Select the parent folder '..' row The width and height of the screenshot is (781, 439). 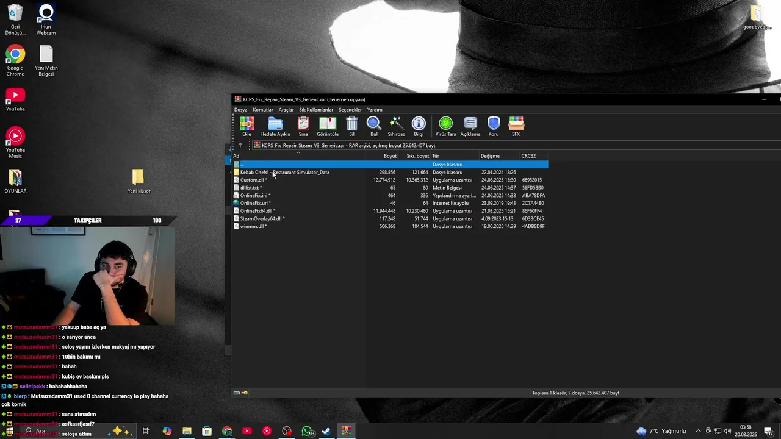[x=390, y=165]
